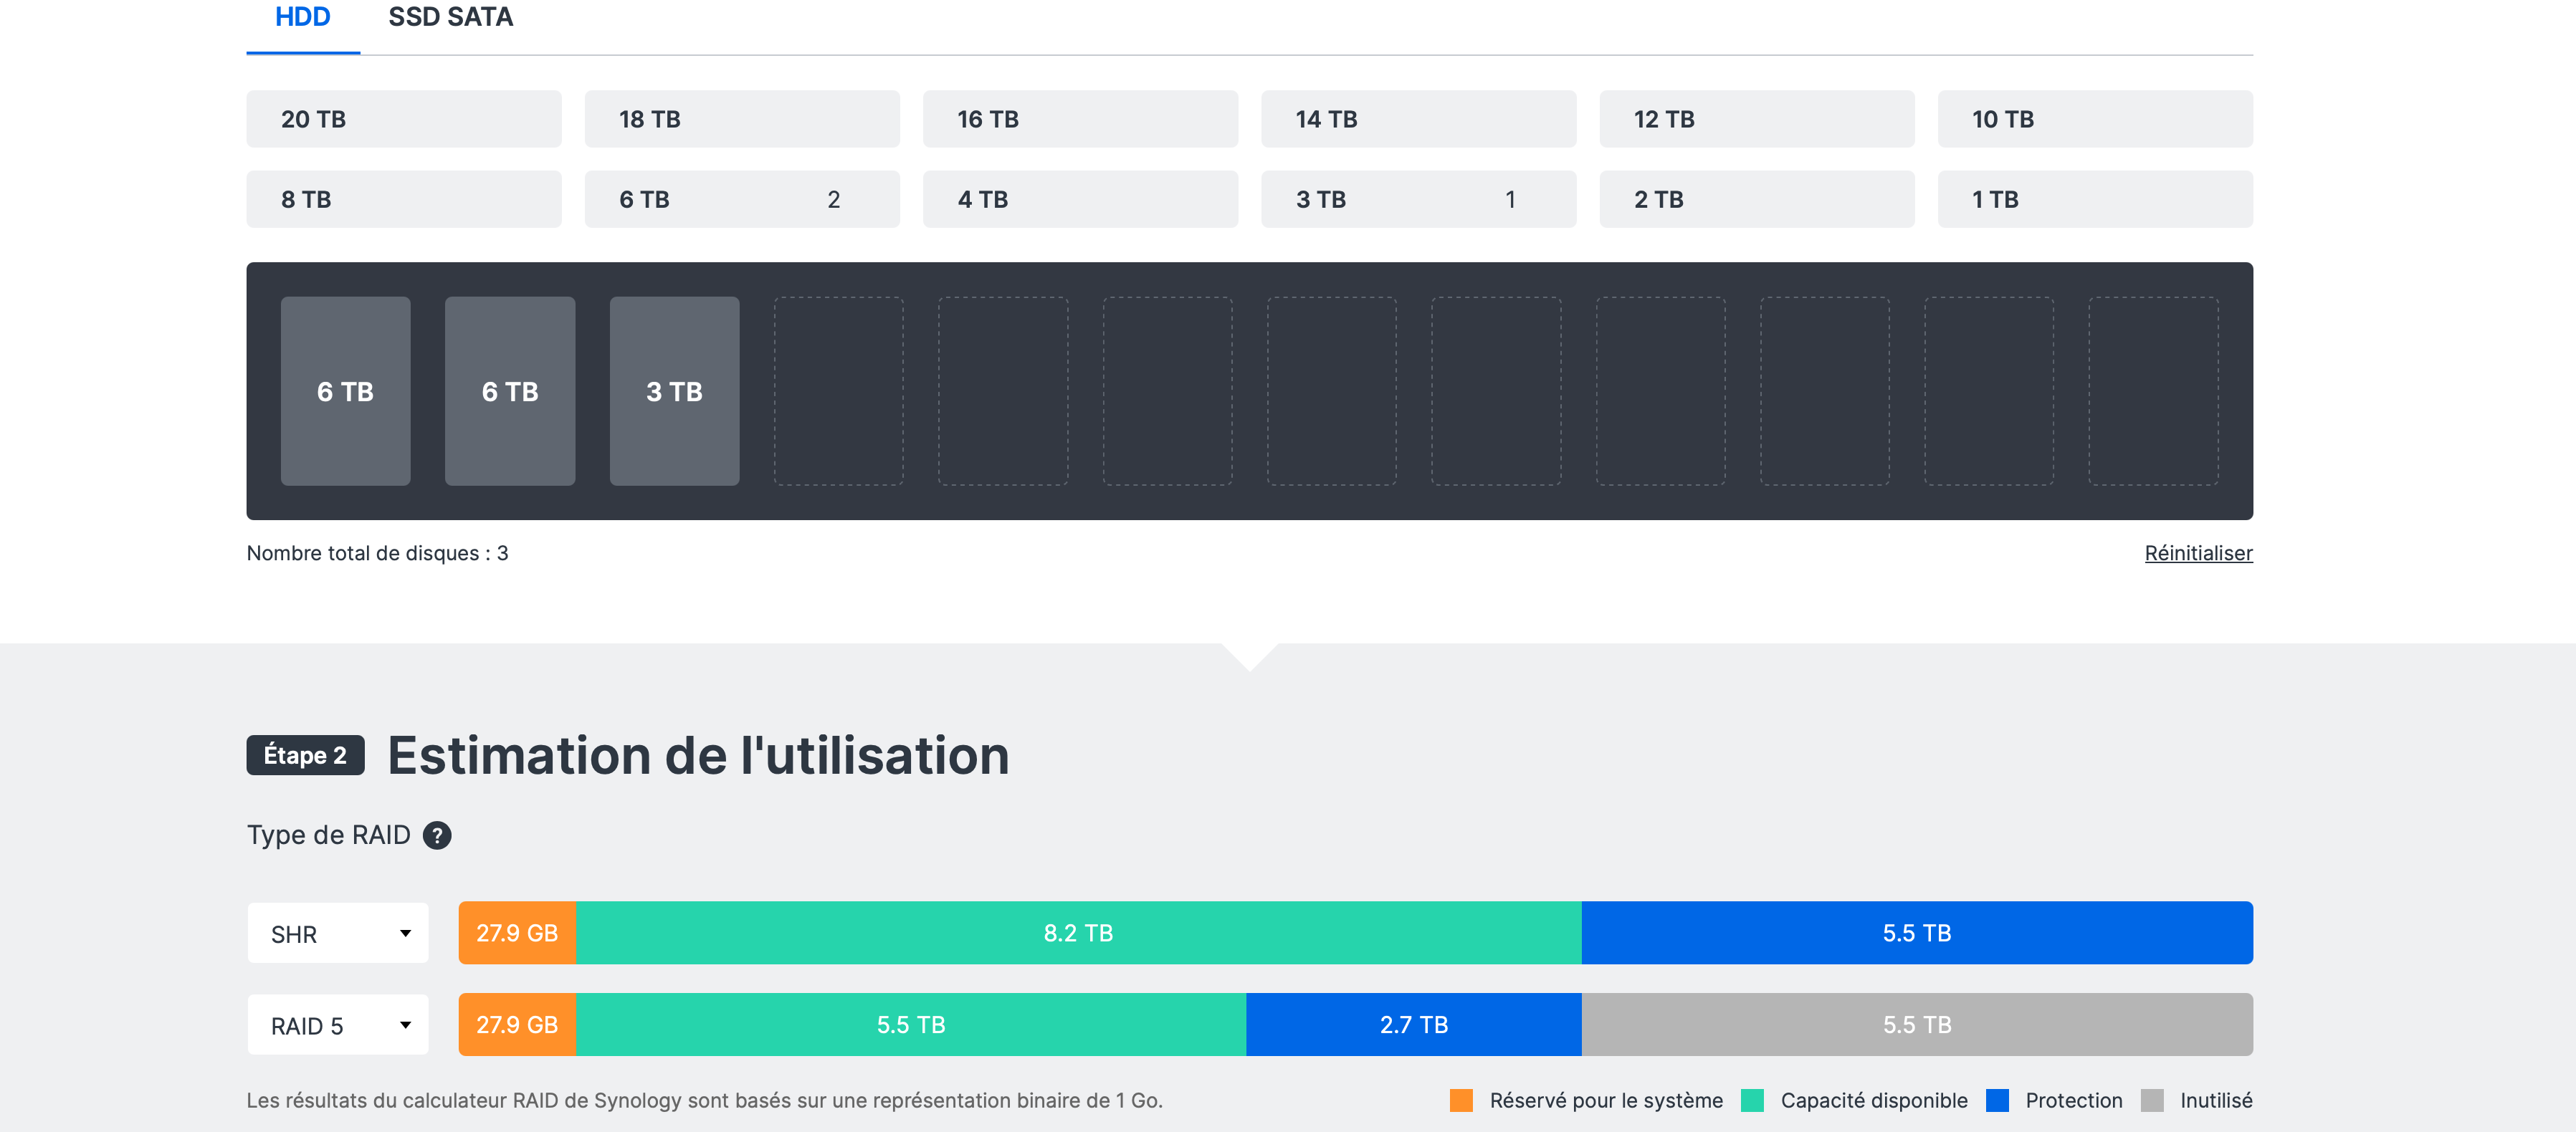The height and width of the screenshot is (1132, 2576).
Task: Open the RAID 5 type dropdown
Action: (x=338, y=1025)
